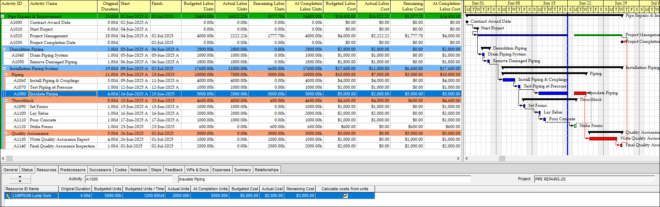660x207 pixels.
Task: Click the Insulate Piping name field
Action: click(324, 179)
